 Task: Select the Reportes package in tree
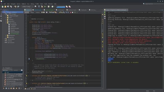click(x=11, y=37)
